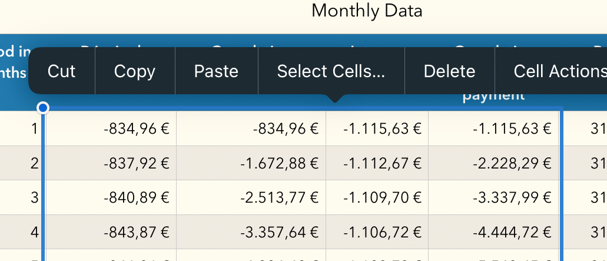607x261 pixels.
Task: Click the cell with -2.513,77 €
Action: click(251, 197)
